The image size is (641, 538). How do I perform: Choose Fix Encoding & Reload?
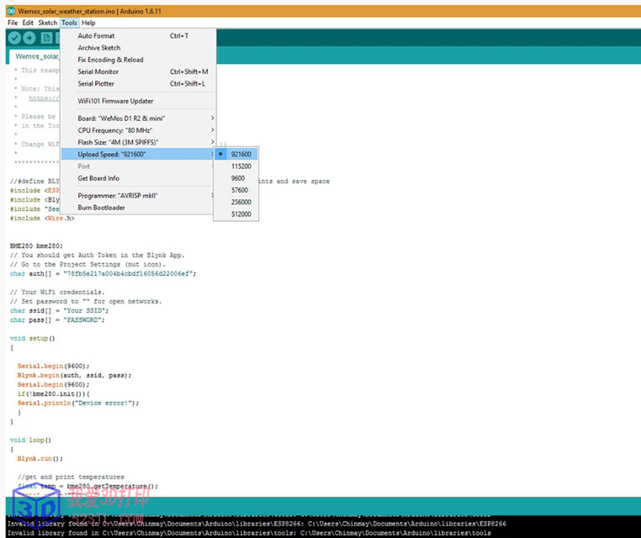(138, 59)
